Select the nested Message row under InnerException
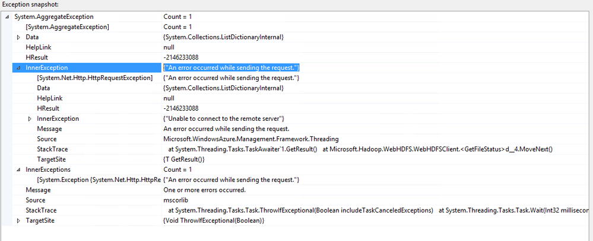 (49, 129)
